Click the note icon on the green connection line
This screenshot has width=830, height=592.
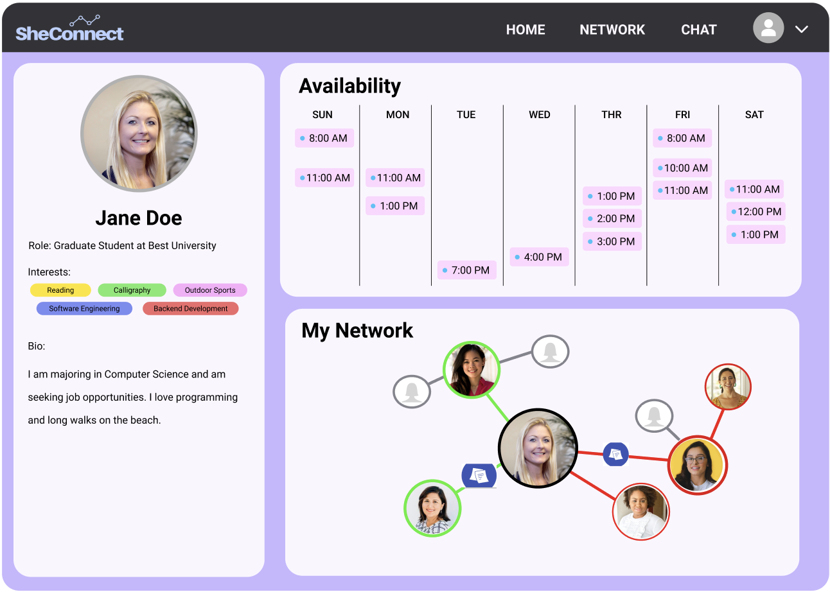(479, 475)
